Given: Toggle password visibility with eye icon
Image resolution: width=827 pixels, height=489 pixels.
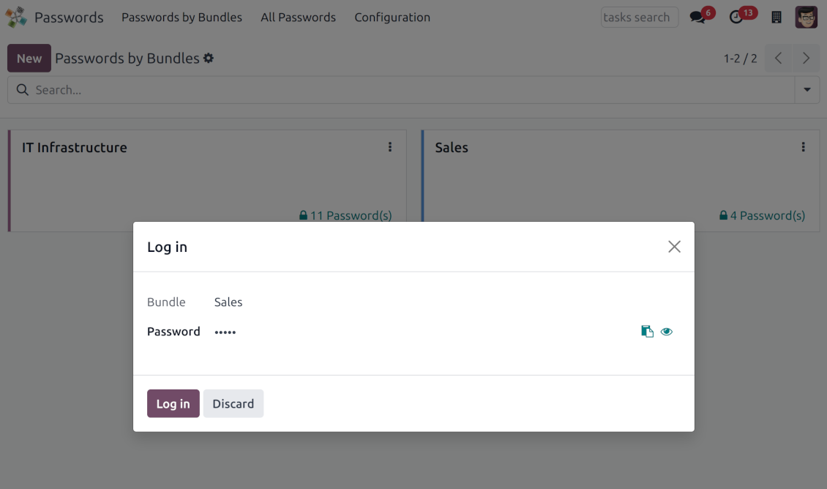Looking at the screenshot, I should tap(666, 332).
